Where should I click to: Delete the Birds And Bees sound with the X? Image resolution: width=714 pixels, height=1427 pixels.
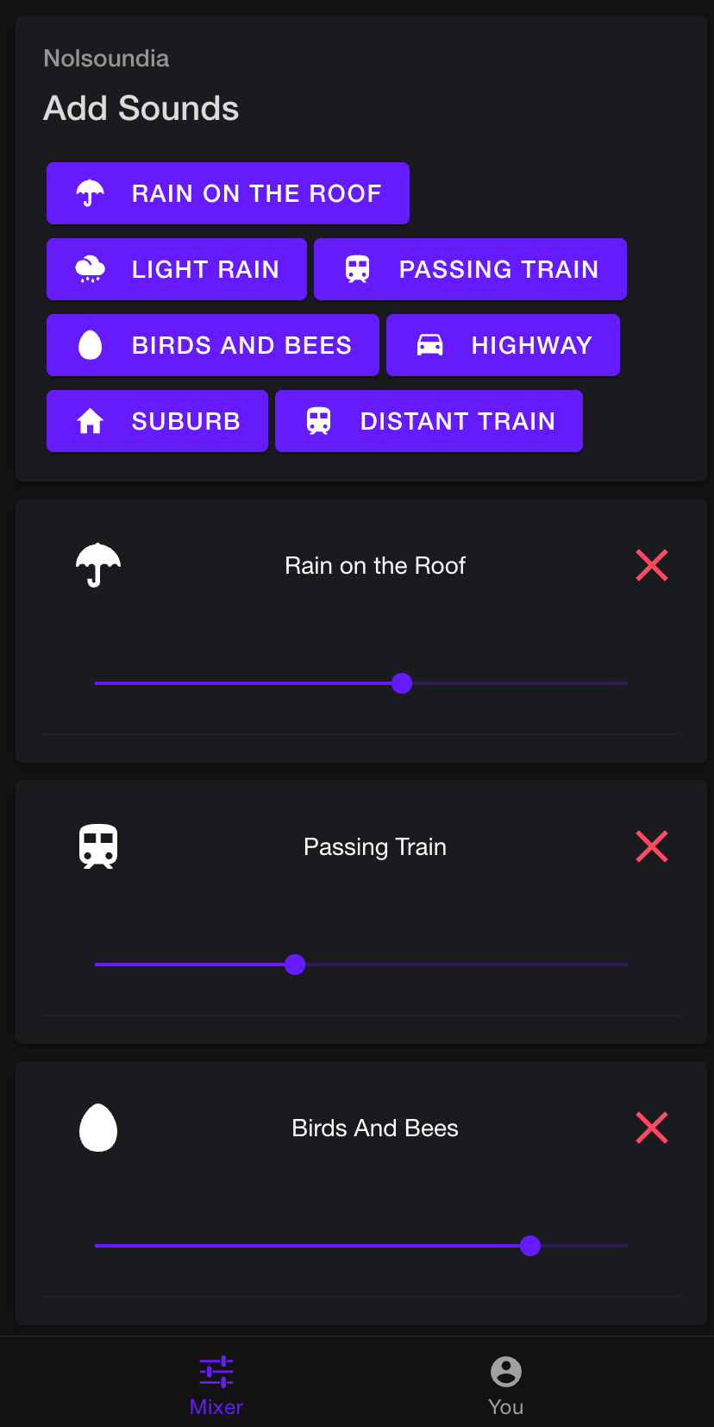(x=652, y=1128)
